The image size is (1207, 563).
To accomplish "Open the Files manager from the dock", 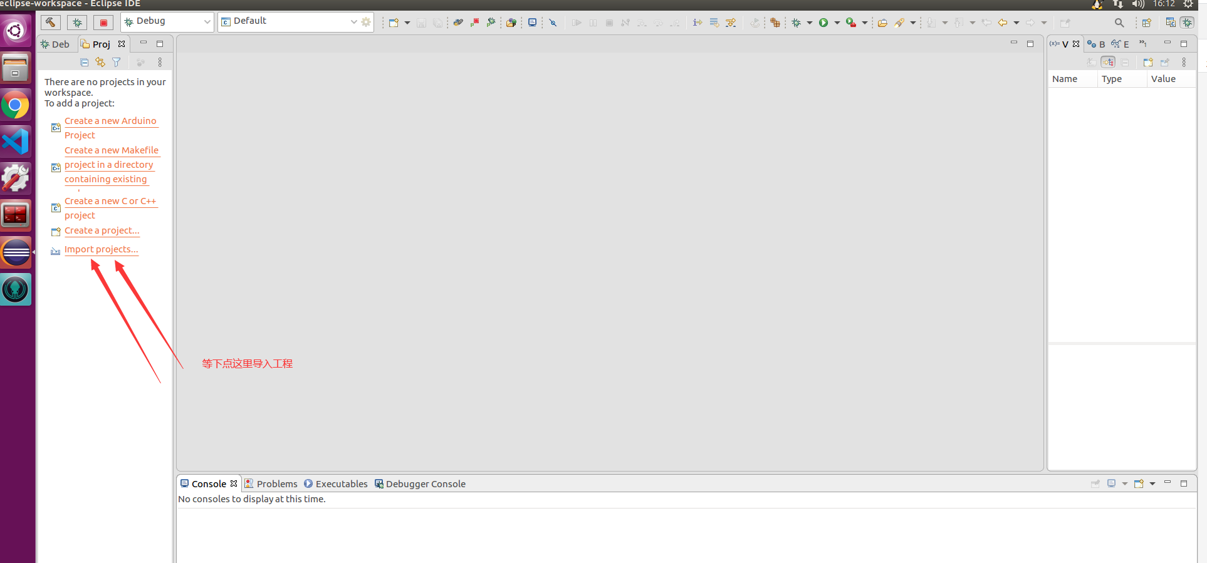I will point(16,68).
